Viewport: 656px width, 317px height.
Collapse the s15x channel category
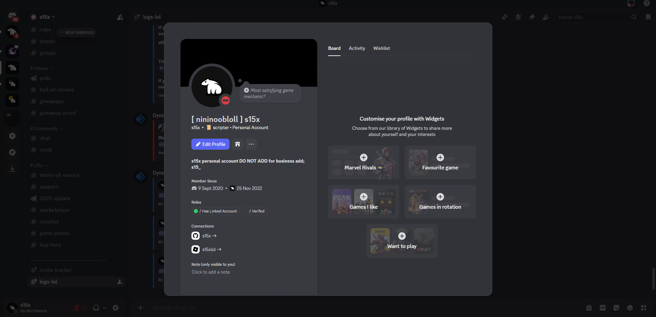click(x=39, y=165)
